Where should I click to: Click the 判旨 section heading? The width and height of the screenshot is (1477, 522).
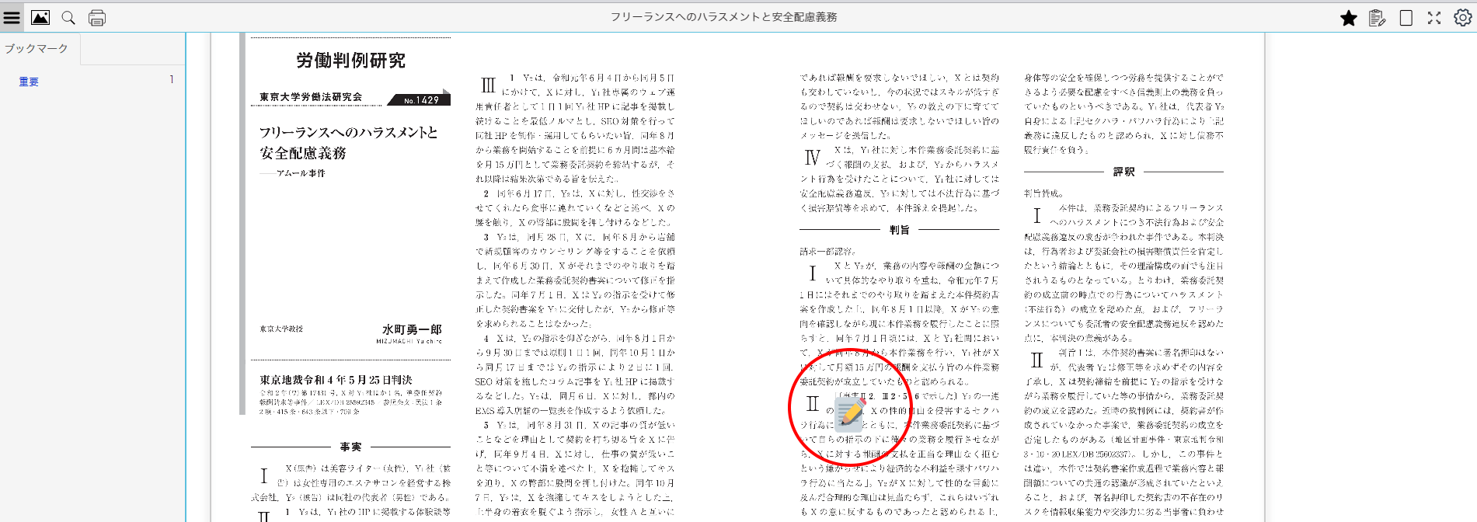[899, 230]
